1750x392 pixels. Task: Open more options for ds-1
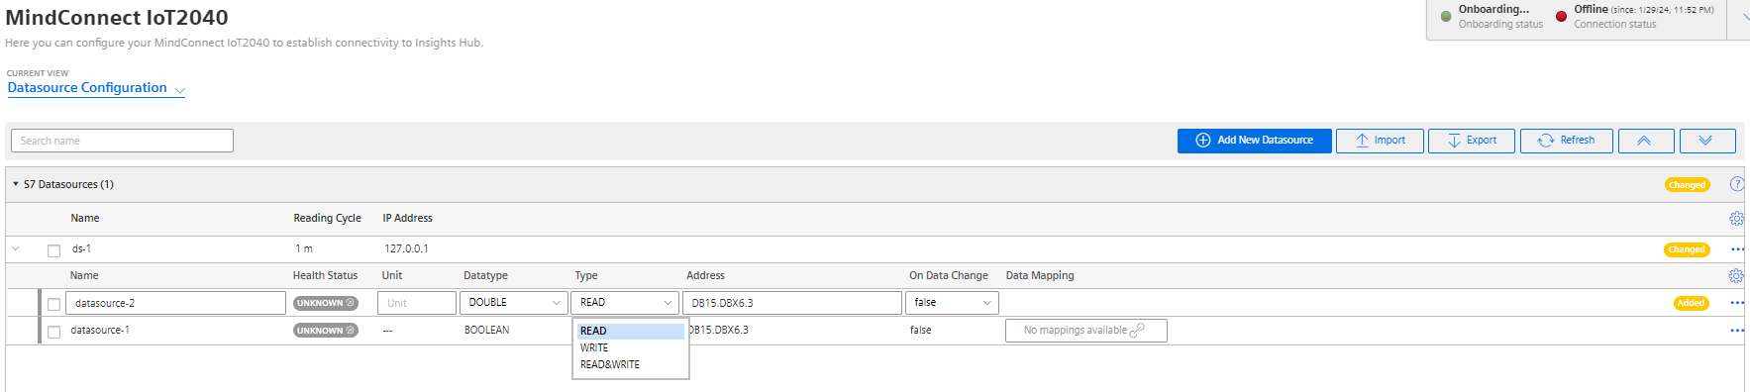point(1737,249)
